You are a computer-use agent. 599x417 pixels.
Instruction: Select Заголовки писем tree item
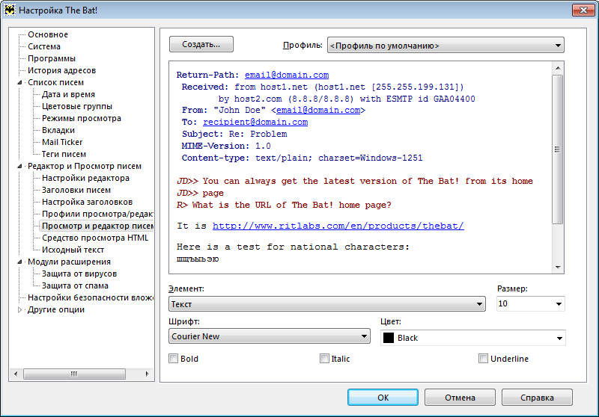76,191
